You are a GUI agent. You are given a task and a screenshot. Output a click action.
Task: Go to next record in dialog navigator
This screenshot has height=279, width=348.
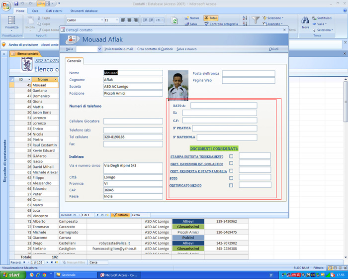point(98,215)
